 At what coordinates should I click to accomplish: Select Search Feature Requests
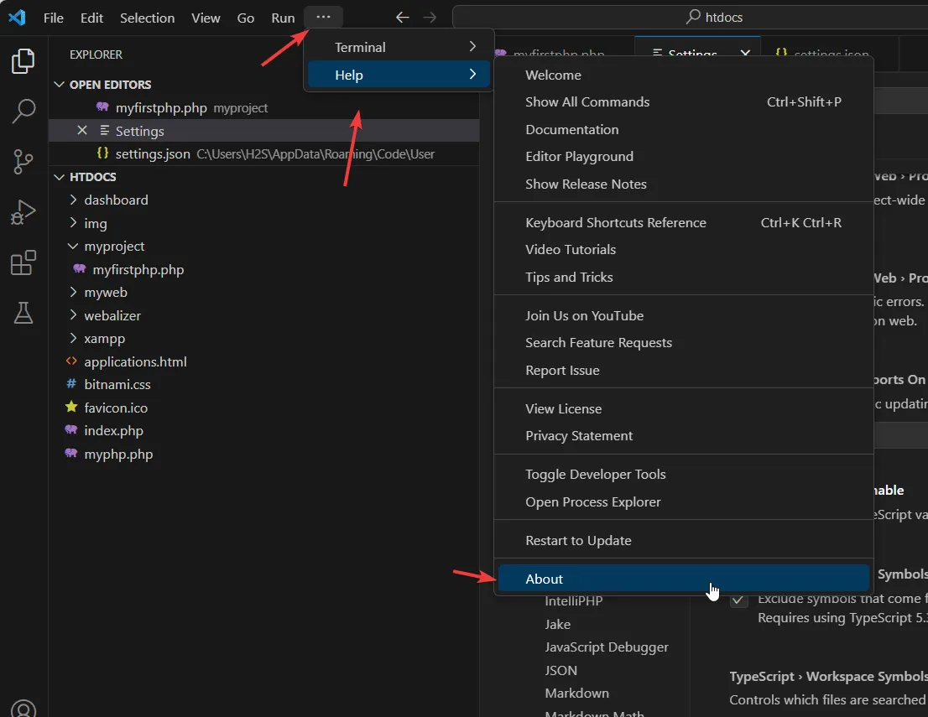click(x=684, y=342)
